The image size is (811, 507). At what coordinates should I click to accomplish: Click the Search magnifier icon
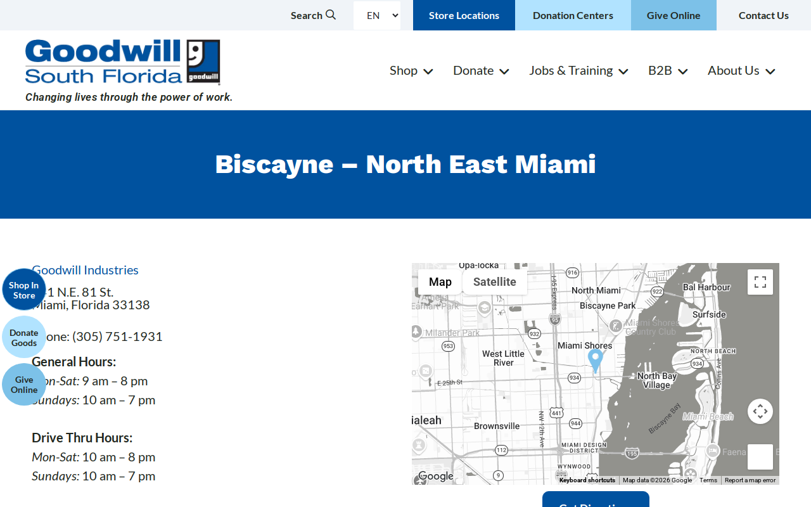point(331,15)
